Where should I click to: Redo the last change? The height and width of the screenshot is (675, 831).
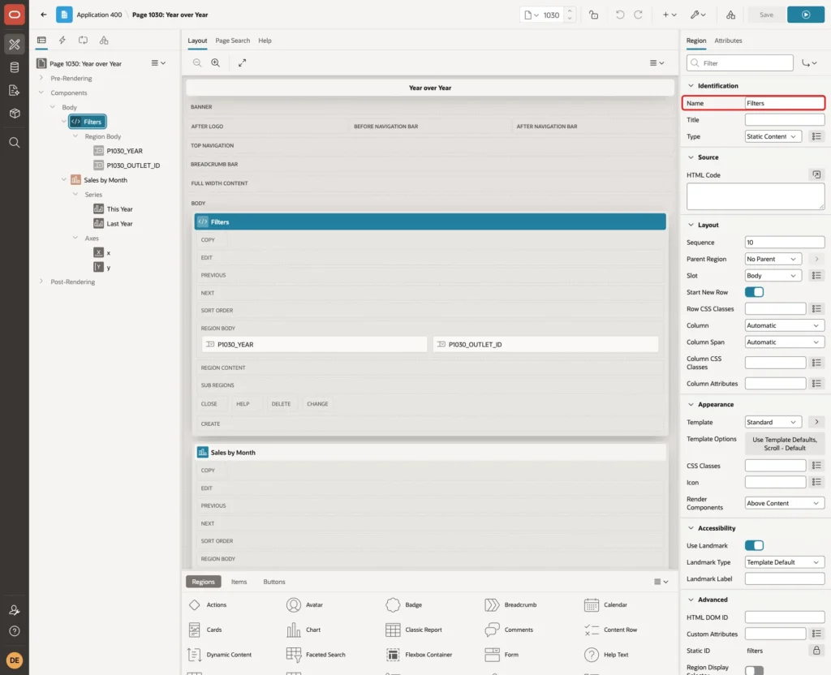coord(638,15)
